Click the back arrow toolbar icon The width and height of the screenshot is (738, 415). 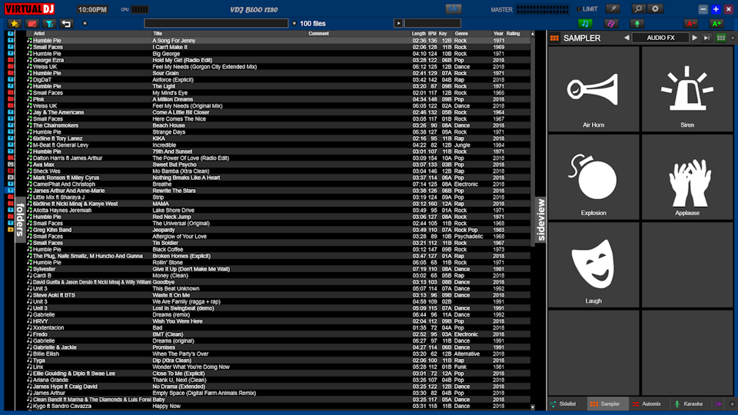pyautogui.click(x=66, y=24)
